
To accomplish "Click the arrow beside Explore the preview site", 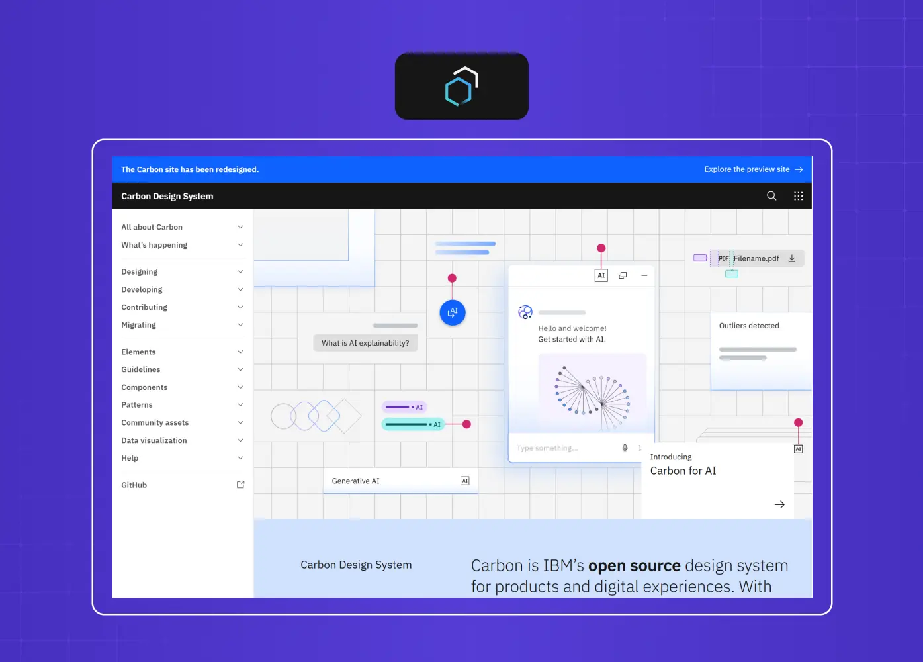I will [x=799, y=169].
